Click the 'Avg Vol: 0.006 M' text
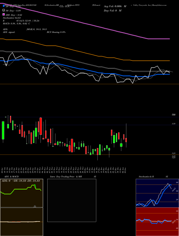 [x=115, y=6]
